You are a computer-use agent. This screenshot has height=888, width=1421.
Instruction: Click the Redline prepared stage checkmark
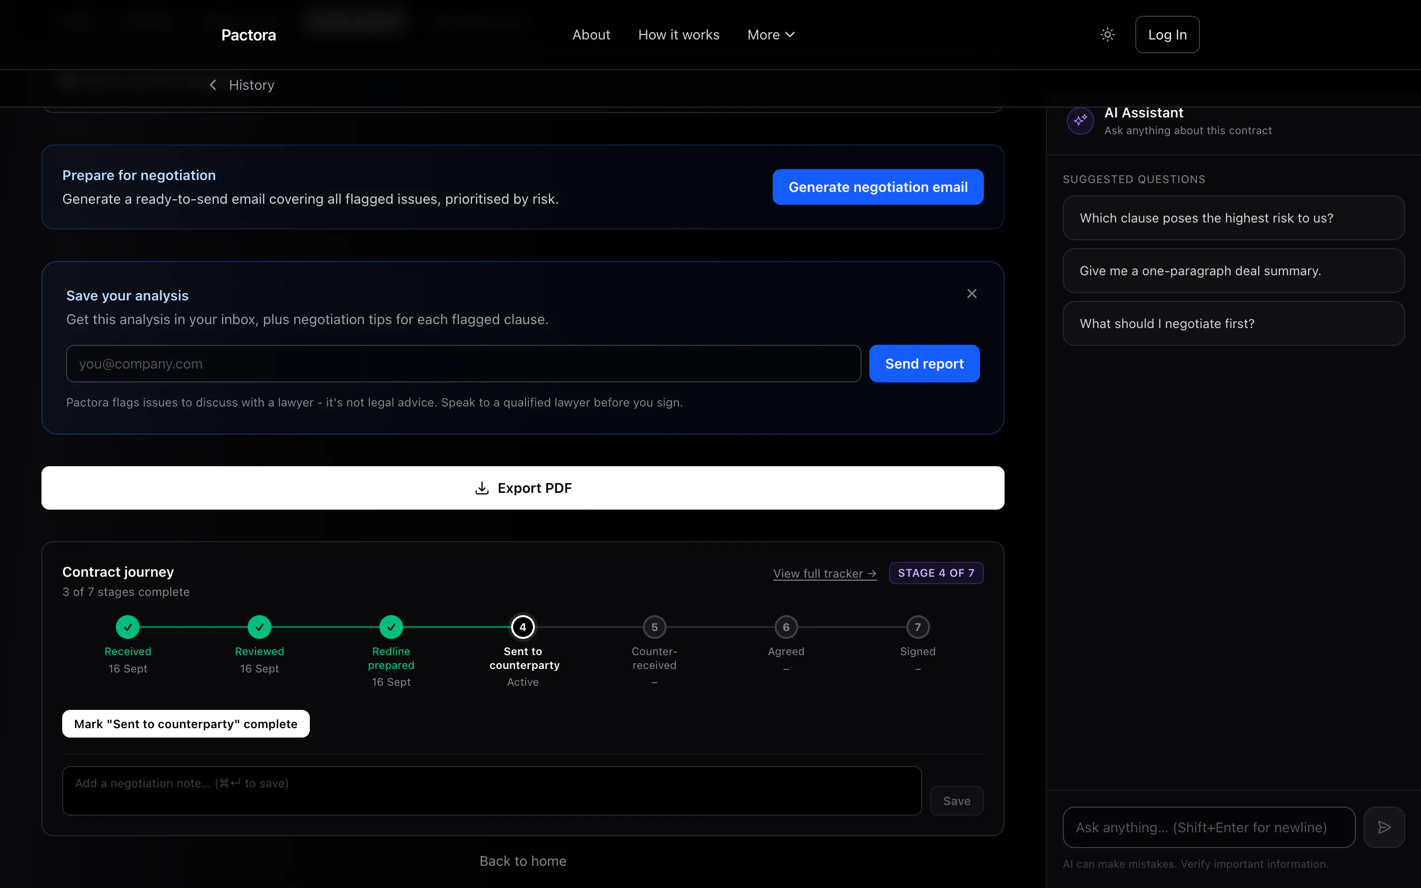click(x=391, y=627)
